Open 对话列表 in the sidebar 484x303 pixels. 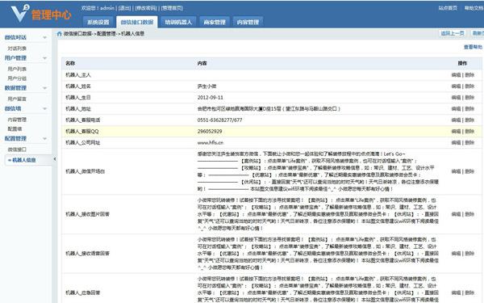point(17,48)
